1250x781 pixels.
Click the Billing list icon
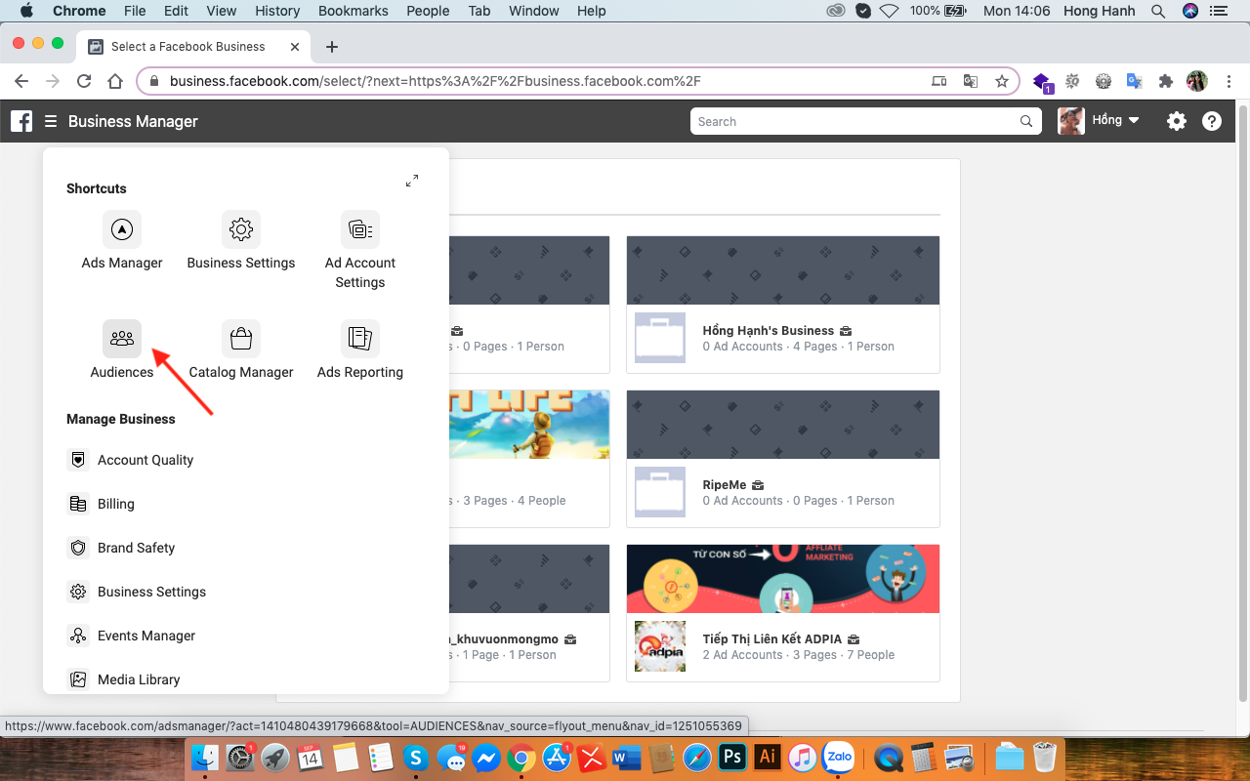click(x=78, y=504)
